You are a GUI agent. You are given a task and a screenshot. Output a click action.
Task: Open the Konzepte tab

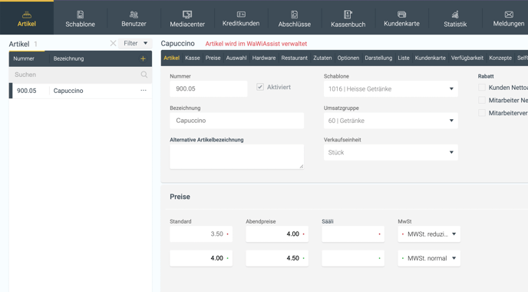pyautogui.click(x=500, y=58)
